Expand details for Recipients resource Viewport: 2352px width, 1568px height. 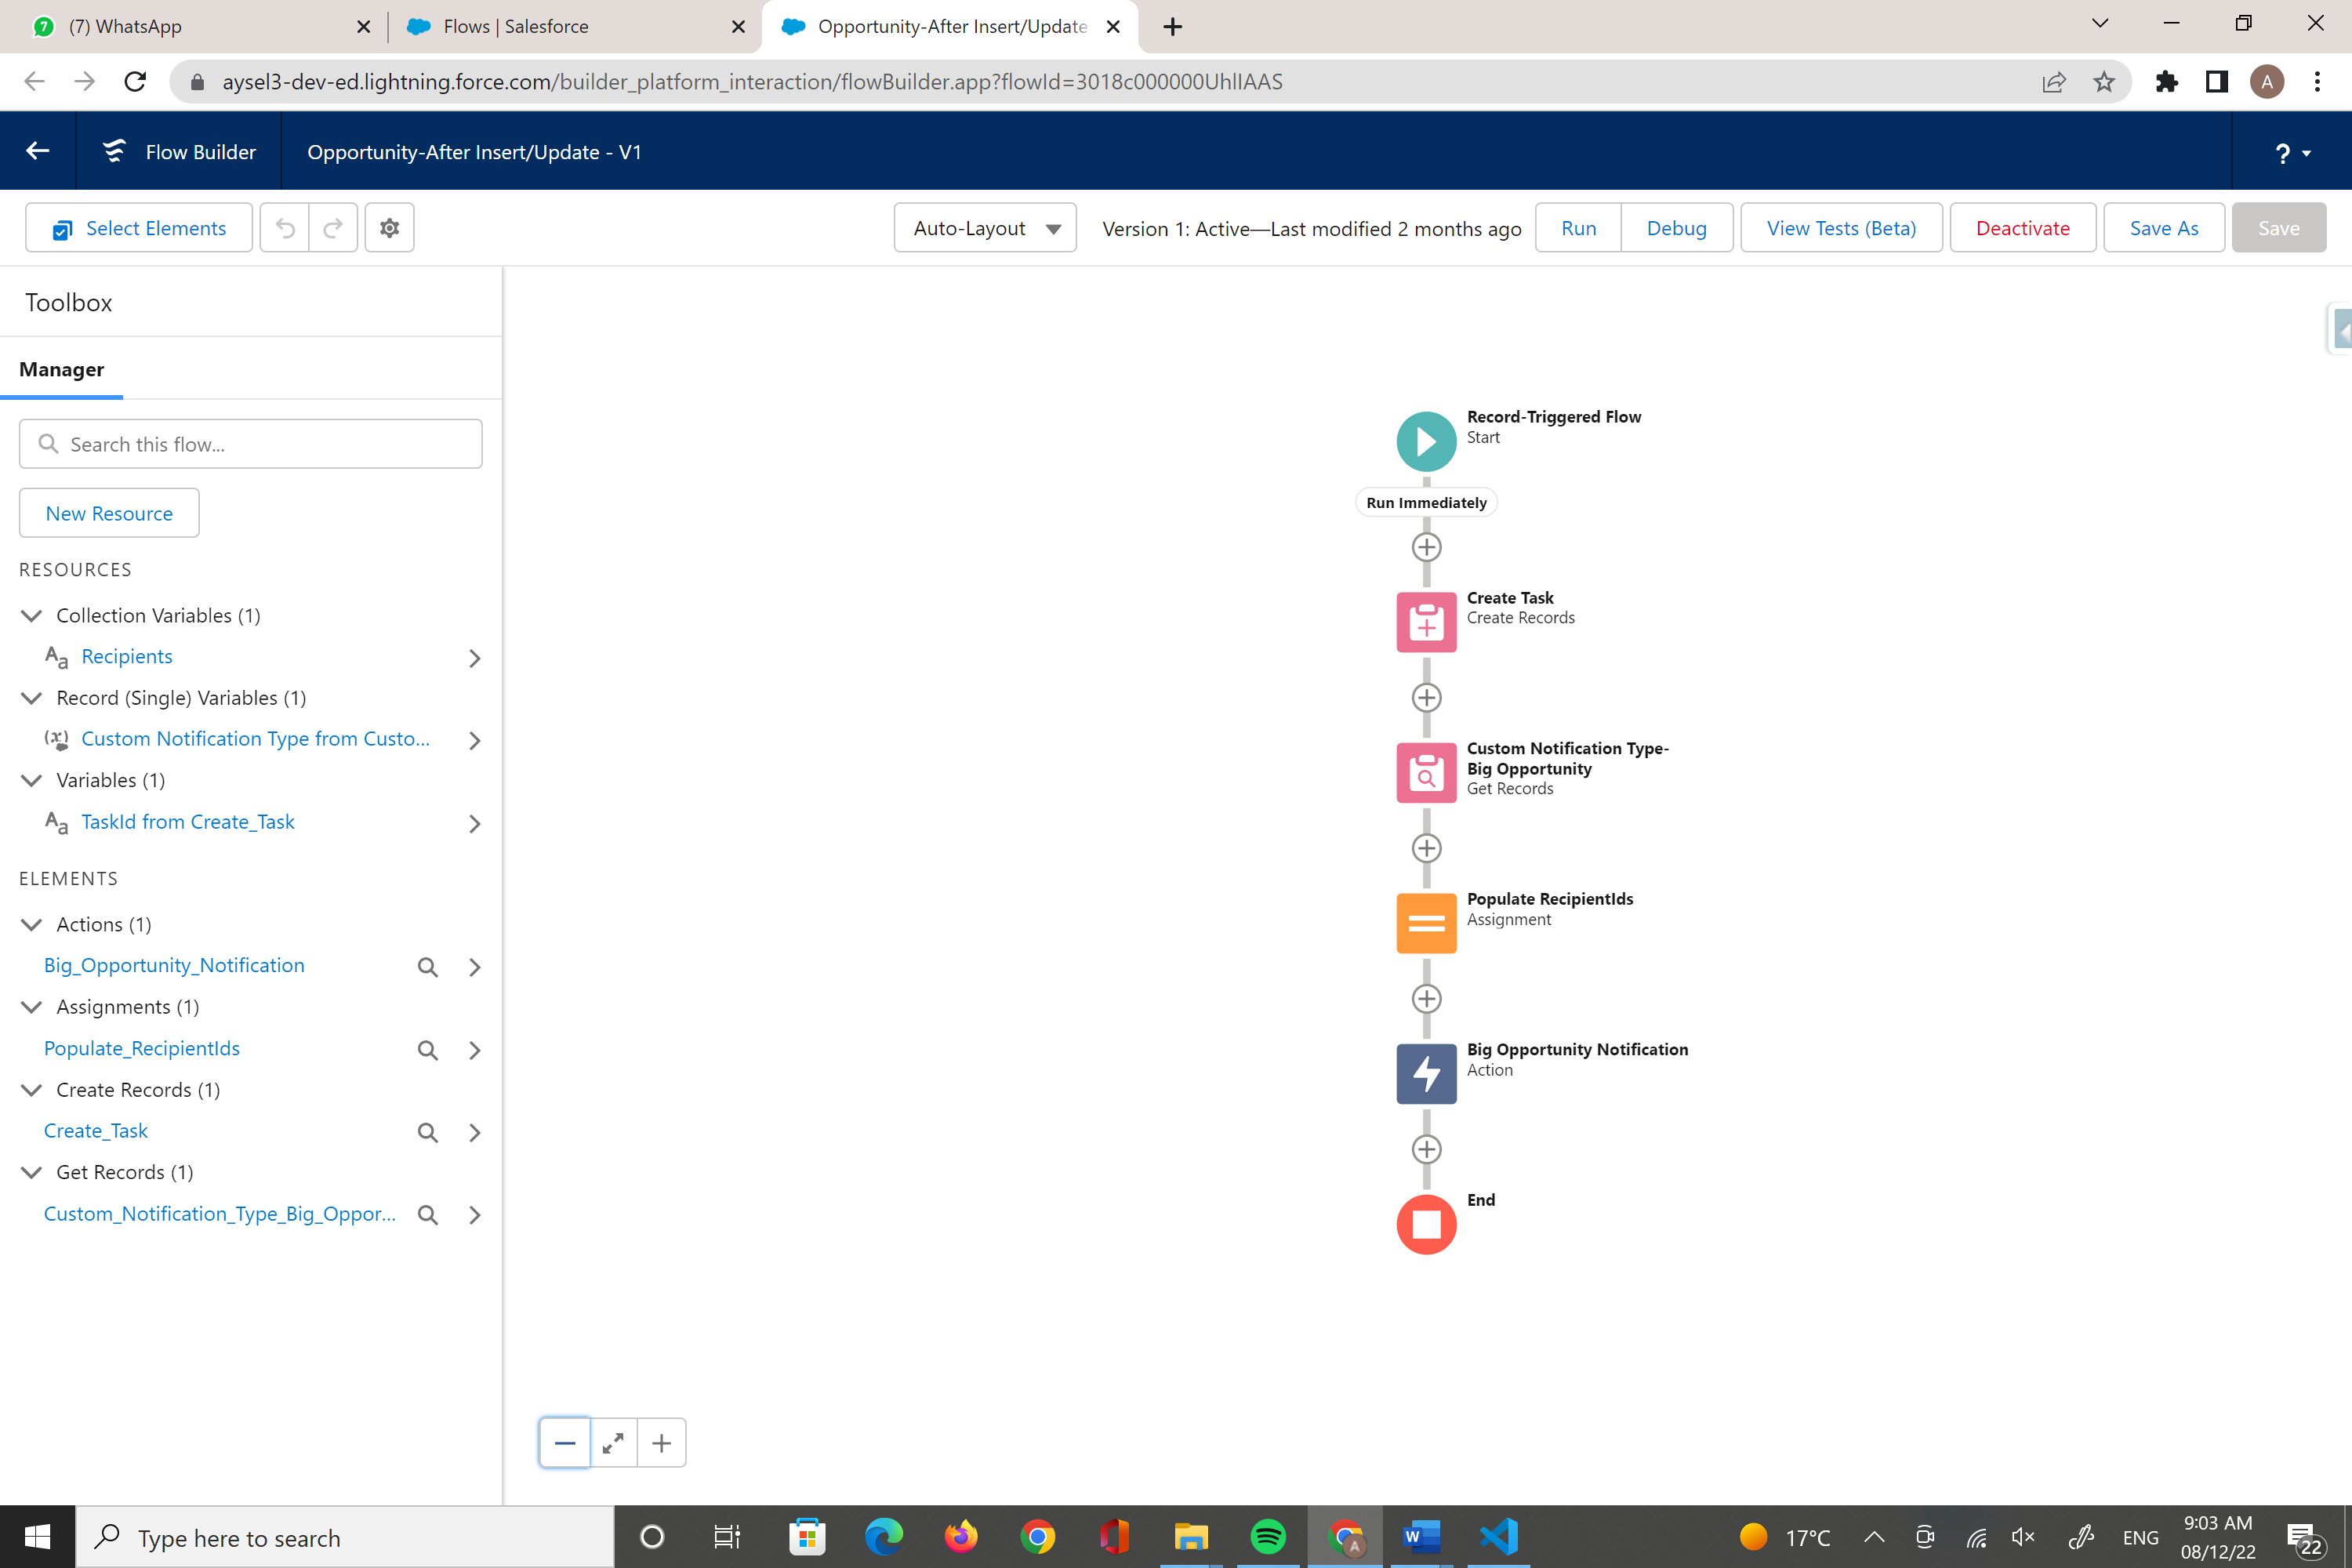click(475, 658)
